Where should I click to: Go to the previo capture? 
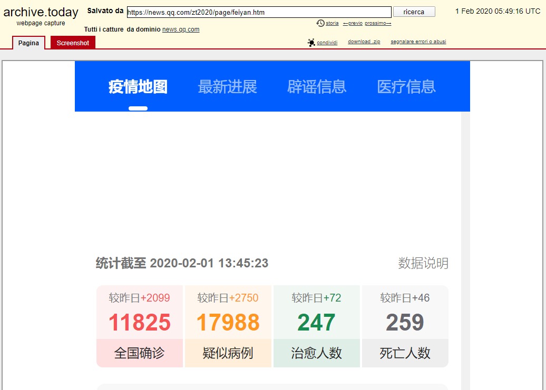(353, 23)
